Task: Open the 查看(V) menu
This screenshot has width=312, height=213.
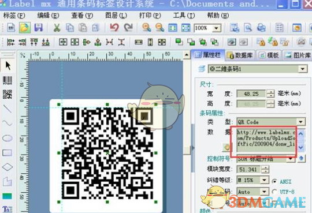Action: [82, 16]
